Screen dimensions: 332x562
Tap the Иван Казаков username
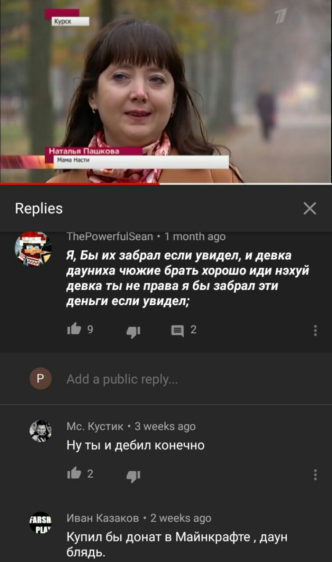click(103, 518)
